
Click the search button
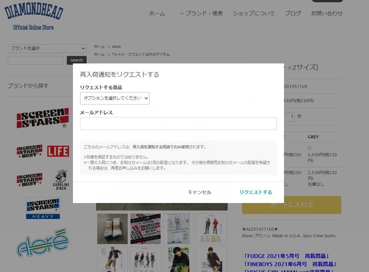pos(77,60)
